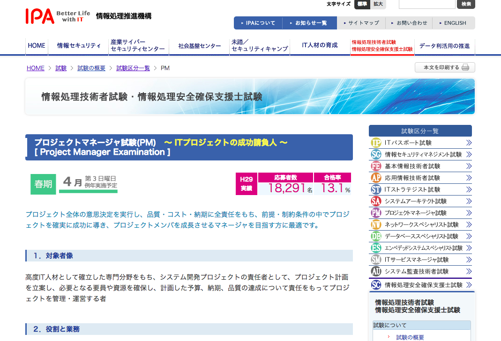
Task: Click the 1．対象者像 section heading
Action: pyautogui.click(x=189, y=256)
